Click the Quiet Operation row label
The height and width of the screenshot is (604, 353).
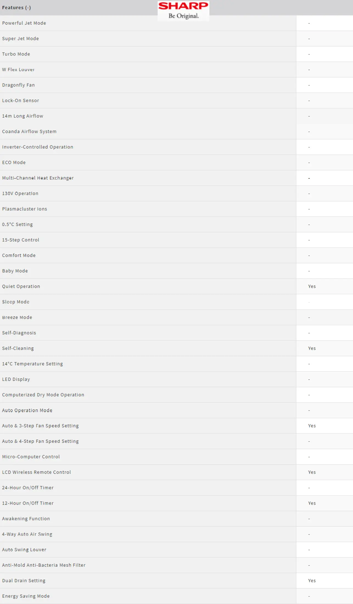[x=21, y=286]
